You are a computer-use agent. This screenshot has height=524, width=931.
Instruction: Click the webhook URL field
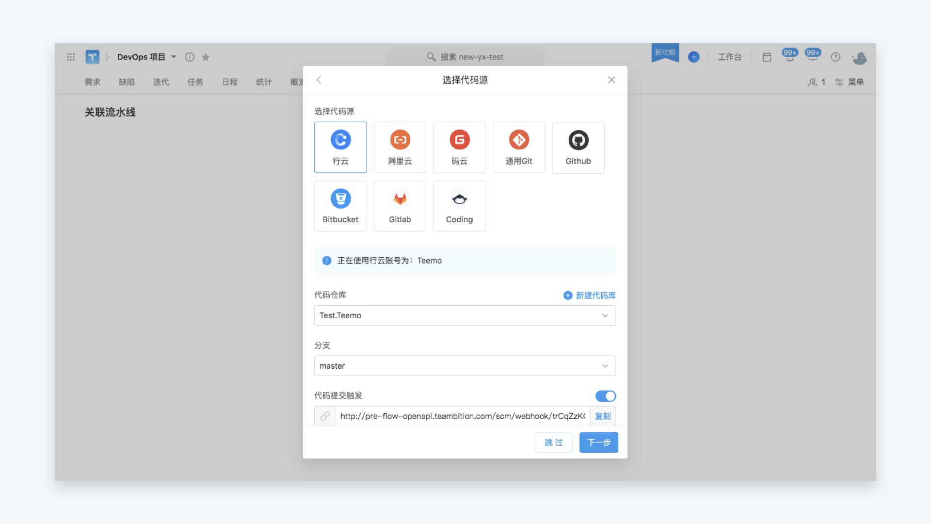(463, 416)
